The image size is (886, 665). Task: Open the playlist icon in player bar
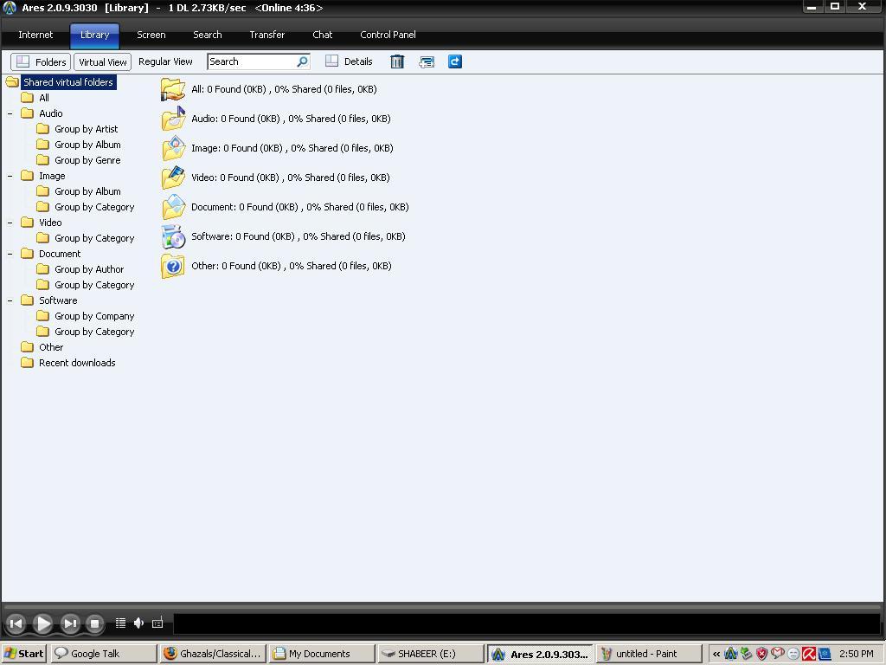click(x=120, y=623)
